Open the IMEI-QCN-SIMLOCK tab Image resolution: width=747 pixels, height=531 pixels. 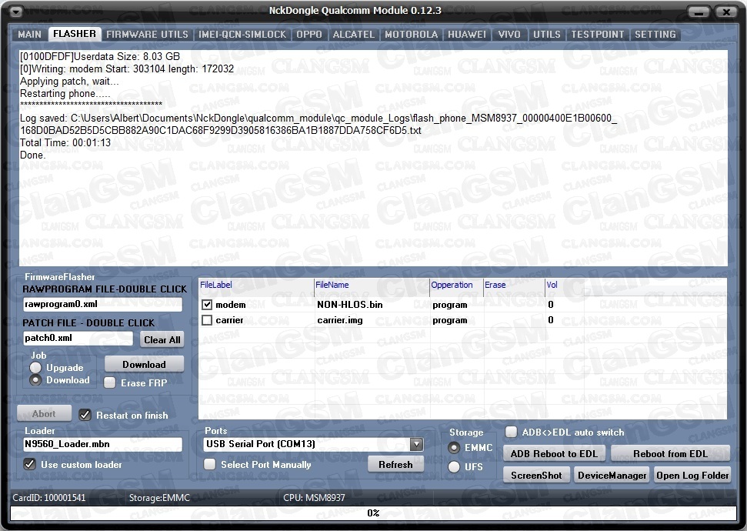tap(242, 35)
